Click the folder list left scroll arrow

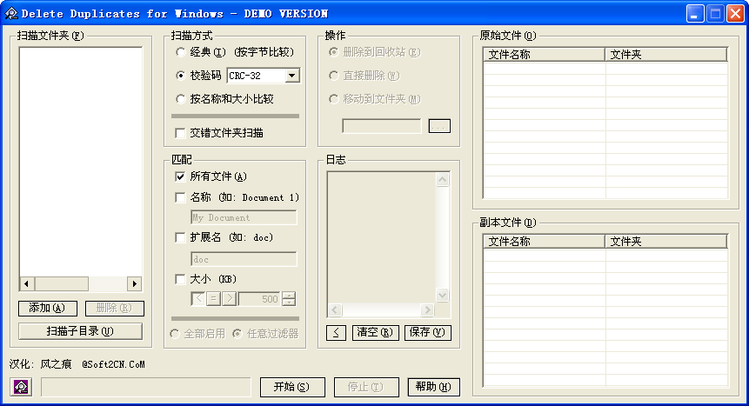[x=26, y=284]
